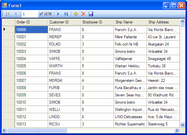Select customer cell MEREP
Image resolution: width=187 pixels, height=135 pixels.
click(64, 37)
